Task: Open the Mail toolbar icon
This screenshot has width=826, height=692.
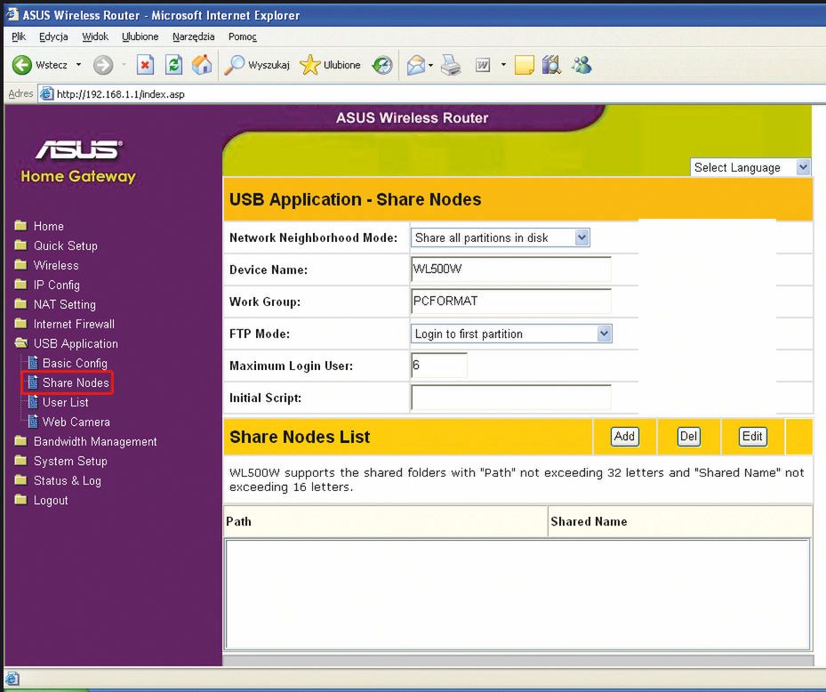Action: 416,65
